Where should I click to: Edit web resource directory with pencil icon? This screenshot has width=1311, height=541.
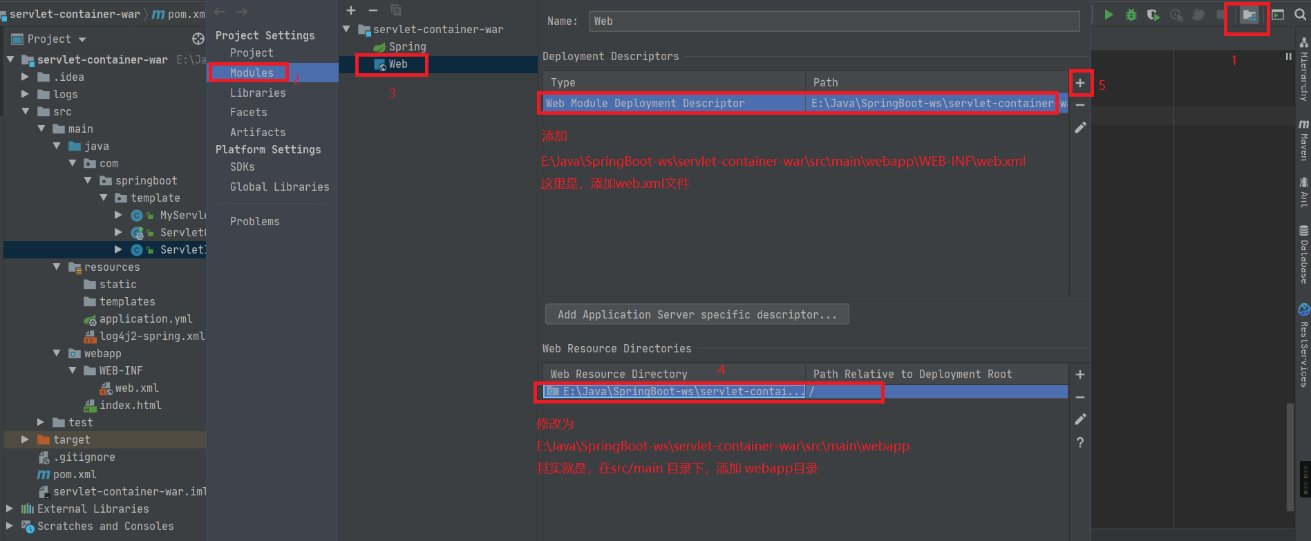tap(1080, 419)
